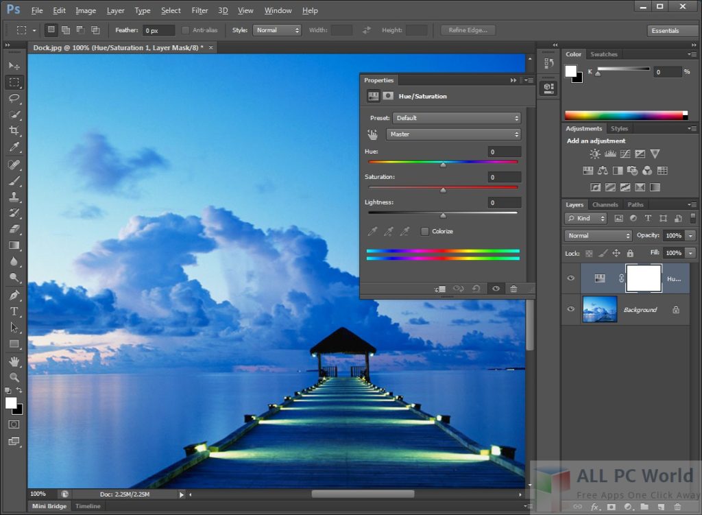Select the Rectangle shape tool
702x515 pixels.
point(14,344)
